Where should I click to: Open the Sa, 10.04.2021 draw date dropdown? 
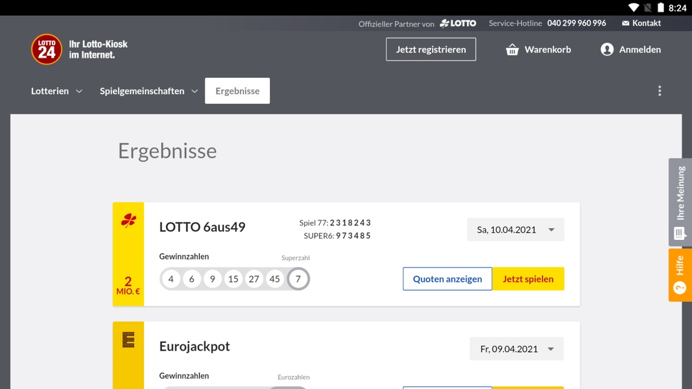click(516, 230)
